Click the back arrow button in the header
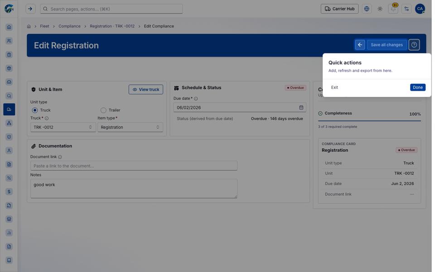Viewport: 435px width, 272px height. (x=360, y=45)
